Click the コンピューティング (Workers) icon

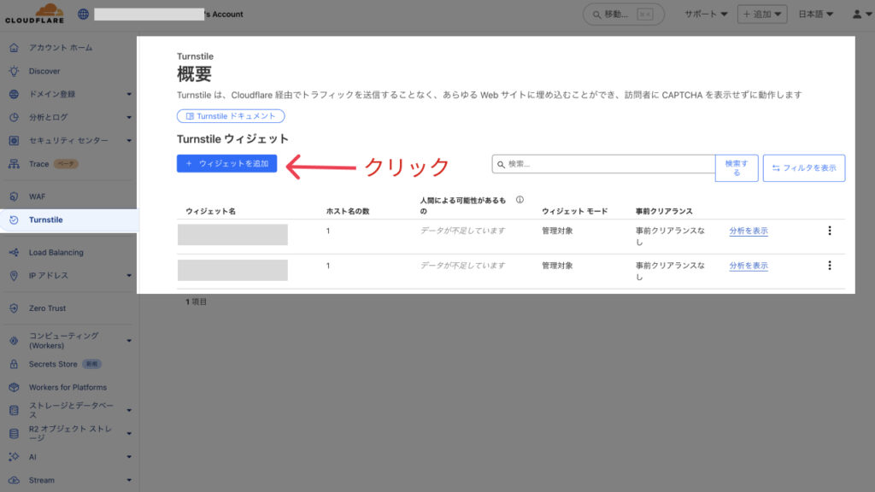[14, 340]
